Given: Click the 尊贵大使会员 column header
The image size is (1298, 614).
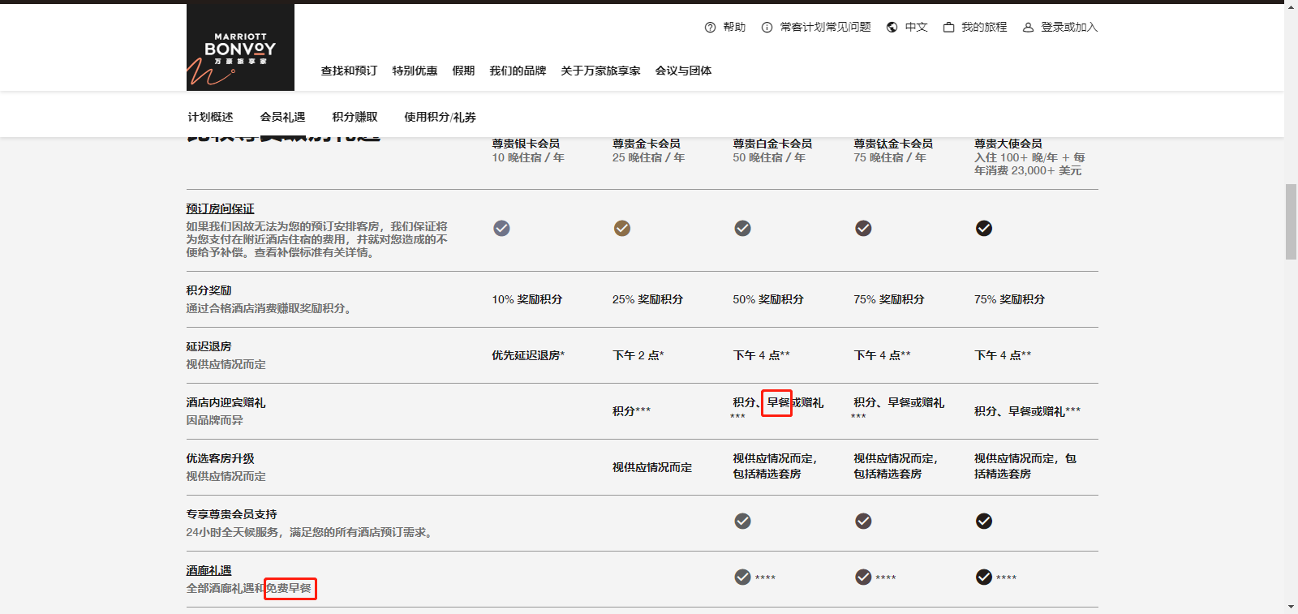Looking at the screenshot, I should pyautogui.click(x=1008, y=144).
